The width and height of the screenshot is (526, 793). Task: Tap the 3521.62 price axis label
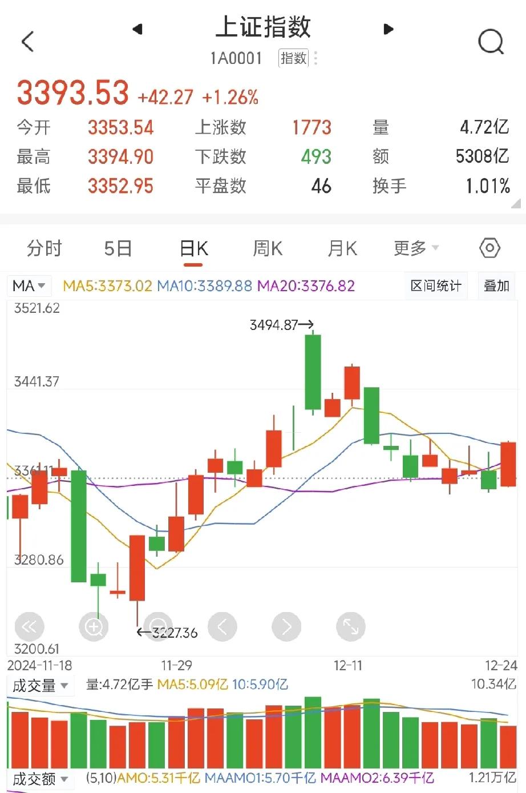(37, 308)
